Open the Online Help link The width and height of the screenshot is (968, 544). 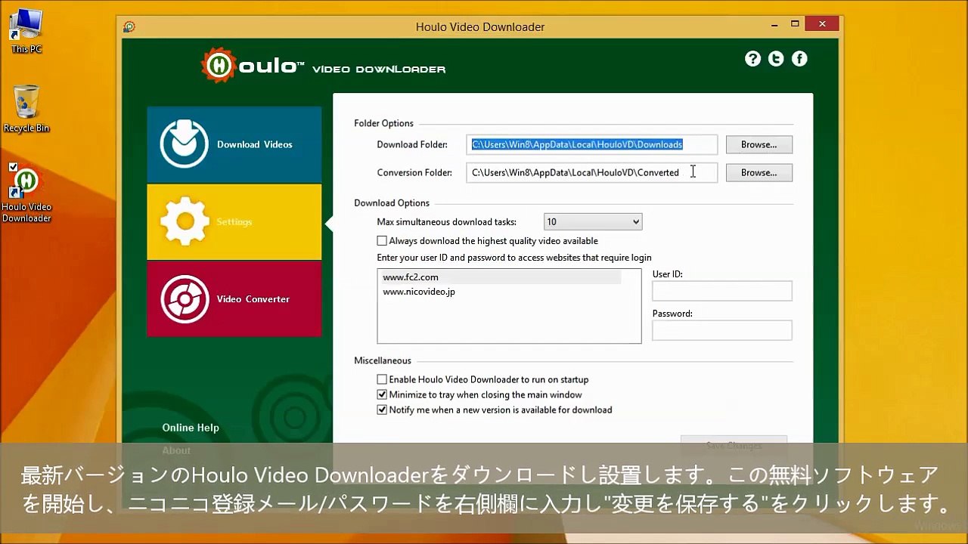(191, 428)
